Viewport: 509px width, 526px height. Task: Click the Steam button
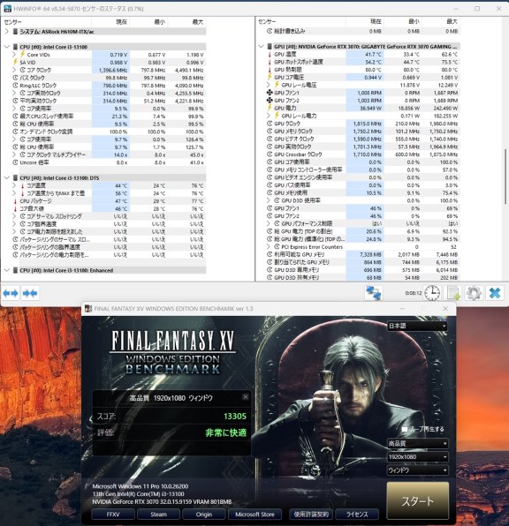(x=158, y=515)
